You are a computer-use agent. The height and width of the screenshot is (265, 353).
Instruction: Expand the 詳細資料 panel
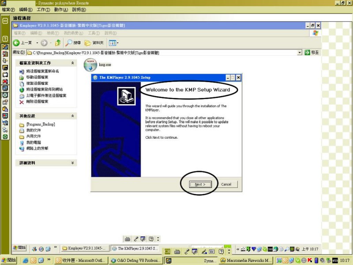coord(72,163)
